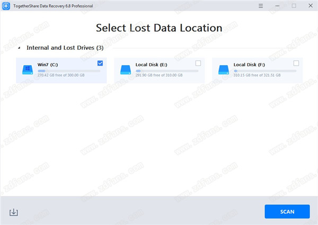Image resolution: width=318 pixels, height=225 pixels.
Task: Click '310.15 GB free of 321.51 GB' text
Action: (257, 75)
